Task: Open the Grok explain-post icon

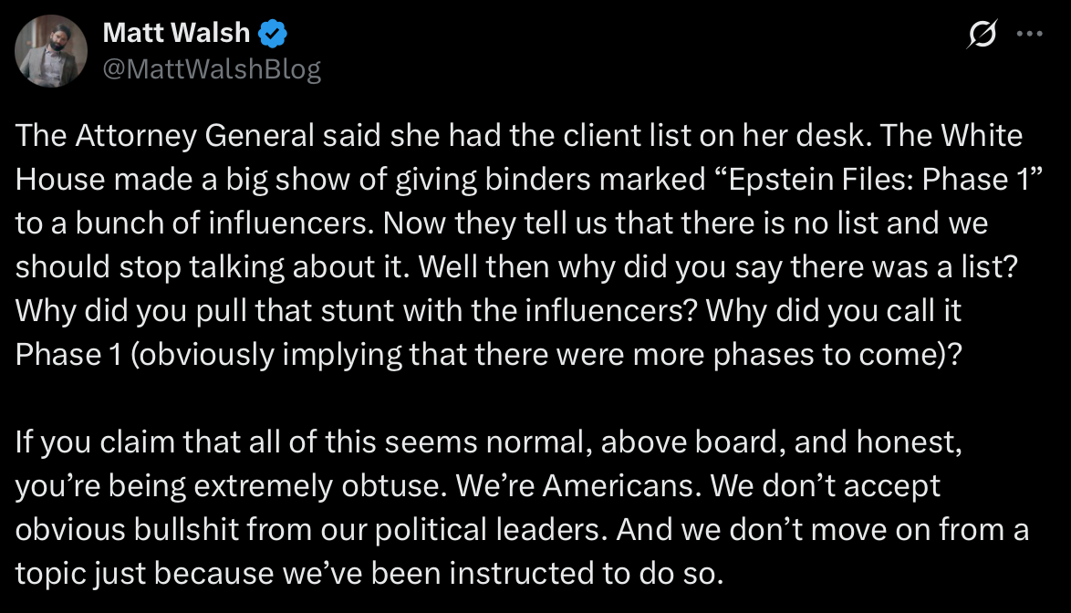Action: click(x=983, y=34)
